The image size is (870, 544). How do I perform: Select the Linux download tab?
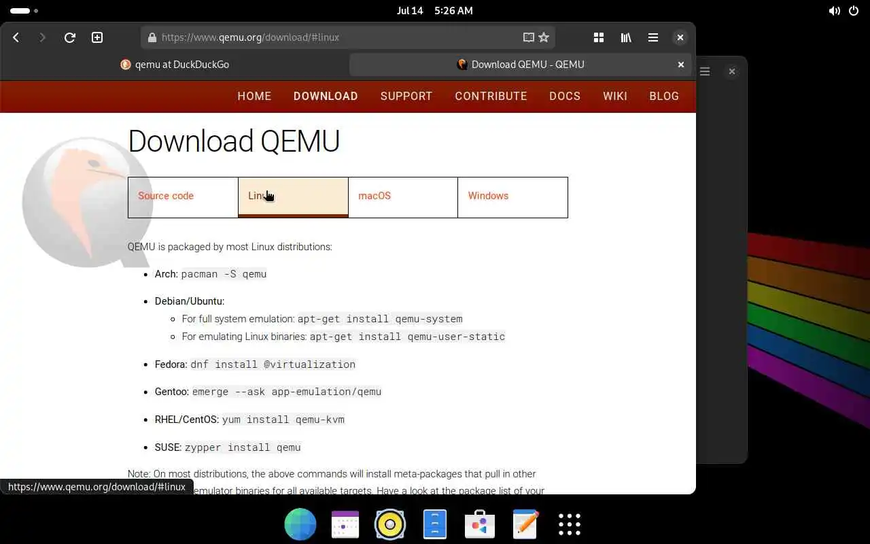(x=293, y=197)
